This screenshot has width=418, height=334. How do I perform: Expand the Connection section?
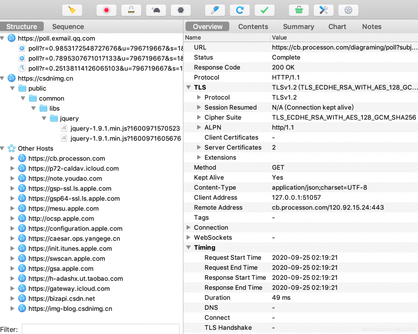188,228
